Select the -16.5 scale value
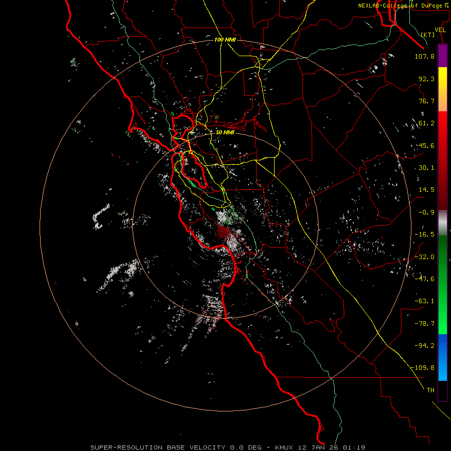 point(424,235)
